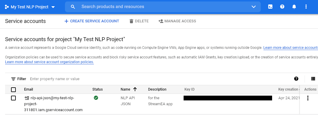Open the Help menu question mark icon
Image resolution: width=318 pixels, height=118 pixels.
click(282, 7)
